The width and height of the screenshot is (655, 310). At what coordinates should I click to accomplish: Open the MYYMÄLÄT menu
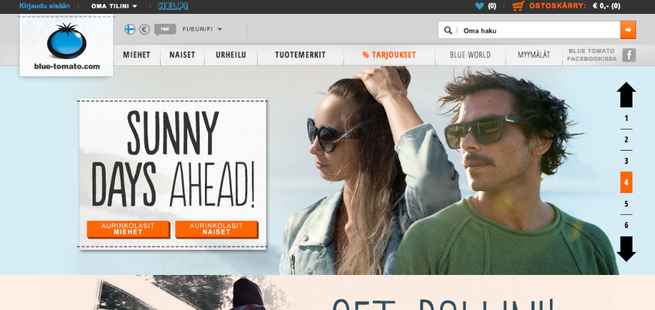(534, 55)
